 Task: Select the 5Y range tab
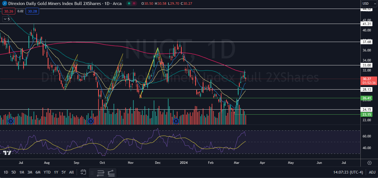(64, 172)
